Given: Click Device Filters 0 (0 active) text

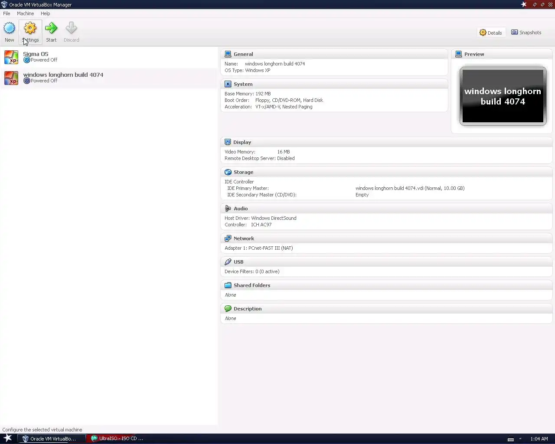Looking at the screenshot, I should point(252,271).
